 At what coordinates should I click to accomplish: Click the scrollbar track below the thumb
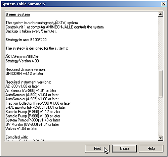pyautogui.click(x=160, y=116)
